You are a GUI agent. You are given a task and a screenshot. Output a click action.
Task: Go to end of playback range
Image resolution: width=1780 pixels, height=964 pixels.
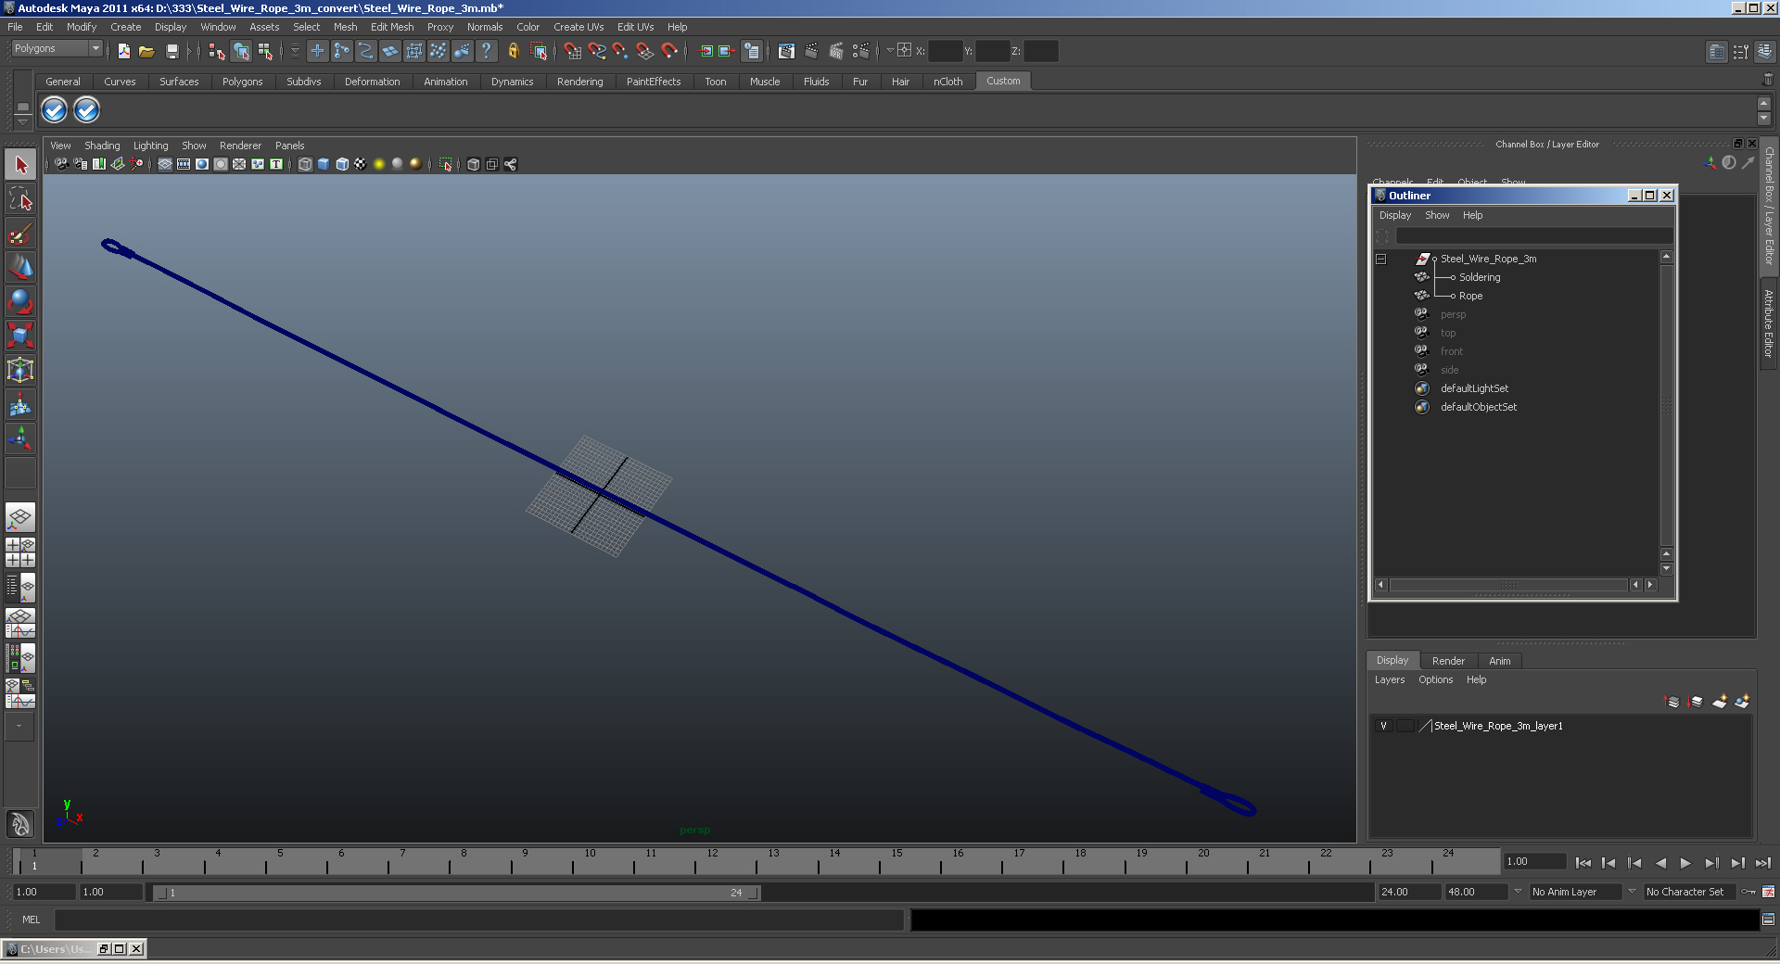[x=1762, y=863]
